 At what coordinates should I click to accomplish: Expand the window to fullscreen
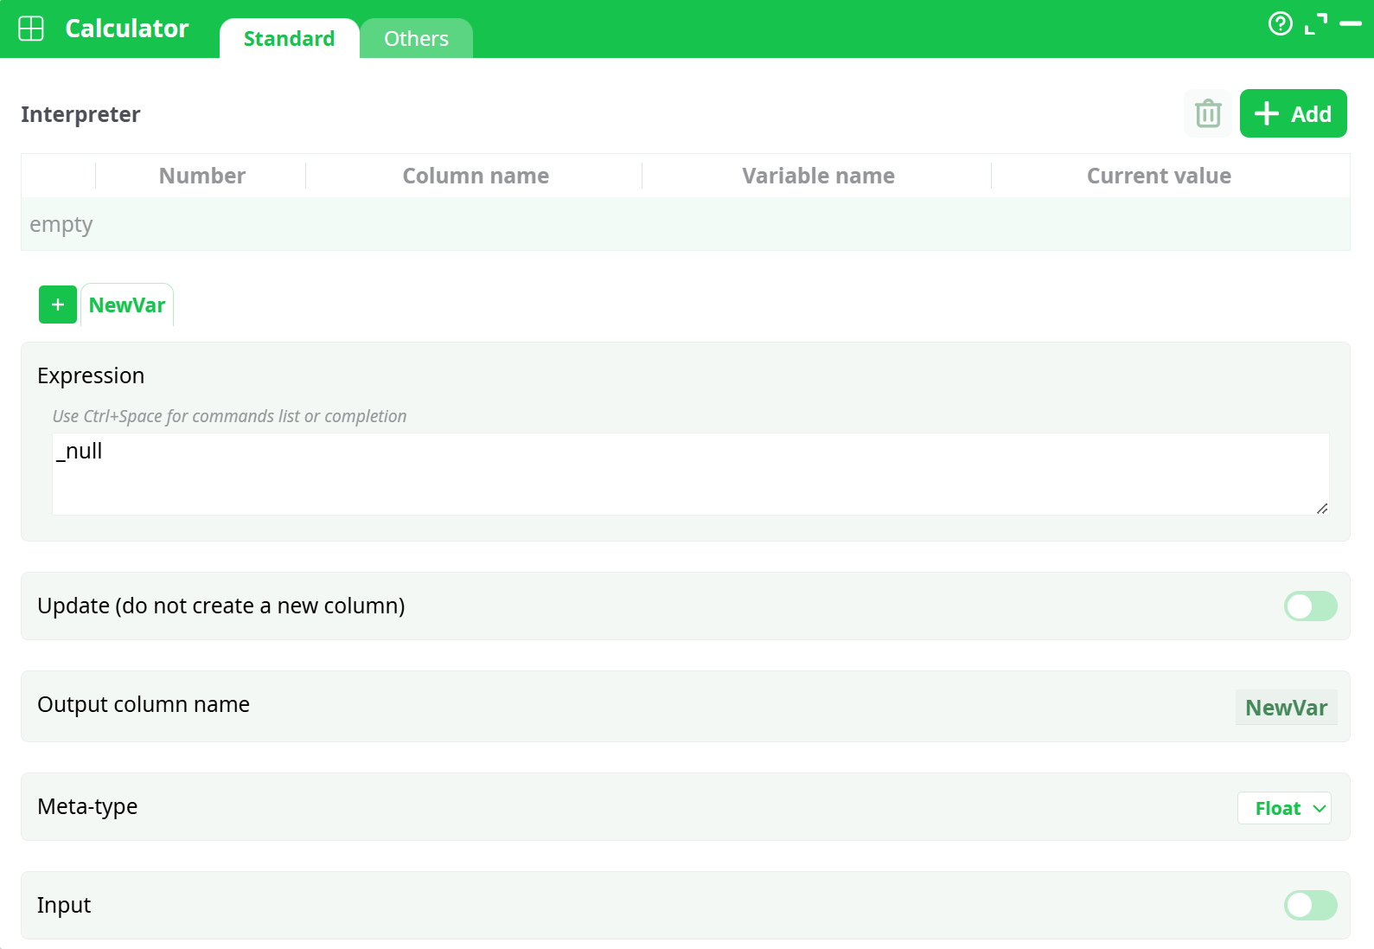coord(1315,24)
